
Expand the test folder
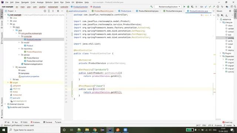pos(11,79)
